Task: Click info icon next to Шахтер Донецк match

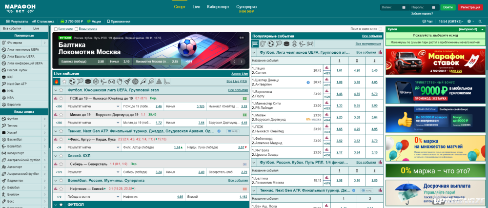Action: point(308,82)
